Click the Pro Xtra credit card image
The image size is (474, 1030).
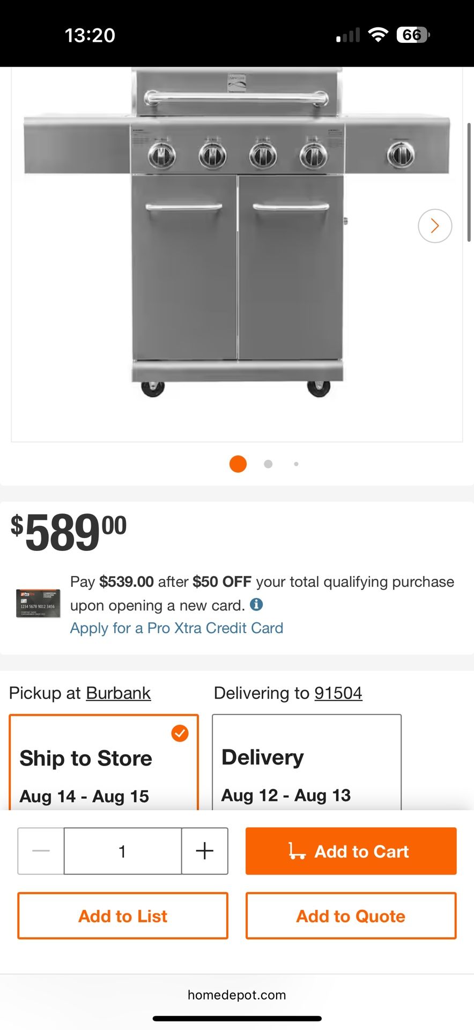tap(38, 603)
